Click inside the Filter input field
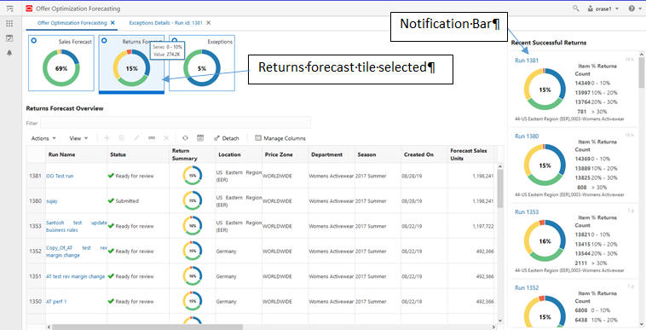646x330 pixels. click(176, 123)
